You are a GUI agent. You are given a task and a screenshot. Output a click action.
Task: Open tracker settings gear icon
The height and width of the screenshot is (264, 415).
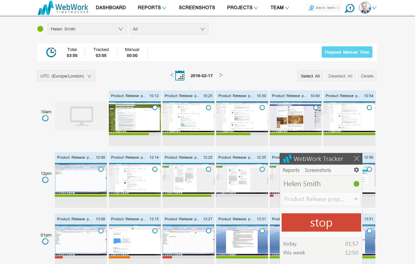click(x=356, y=170)
